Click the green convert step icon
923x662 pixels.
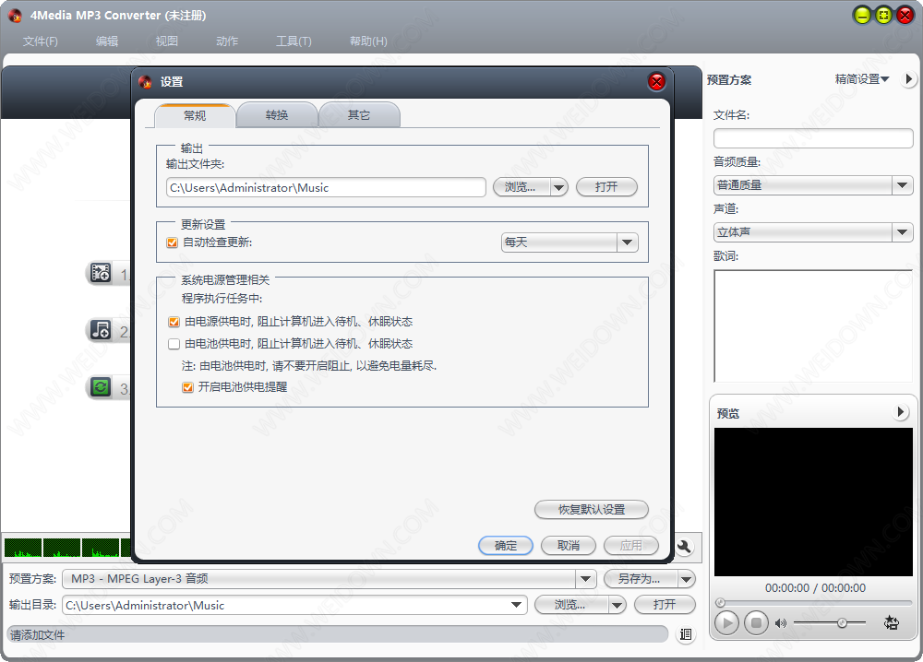101,387
